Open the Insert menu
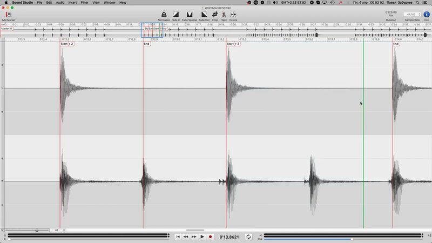 click(72, 3)
